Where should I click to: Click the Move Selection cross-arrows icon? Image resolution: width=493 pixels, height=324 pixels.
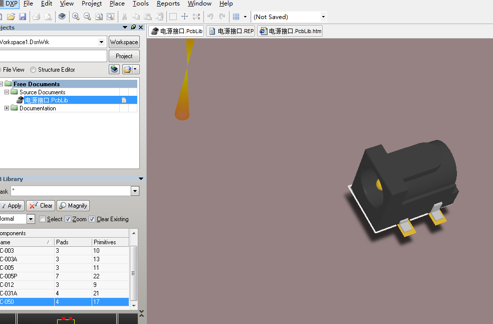click(185, 17)
